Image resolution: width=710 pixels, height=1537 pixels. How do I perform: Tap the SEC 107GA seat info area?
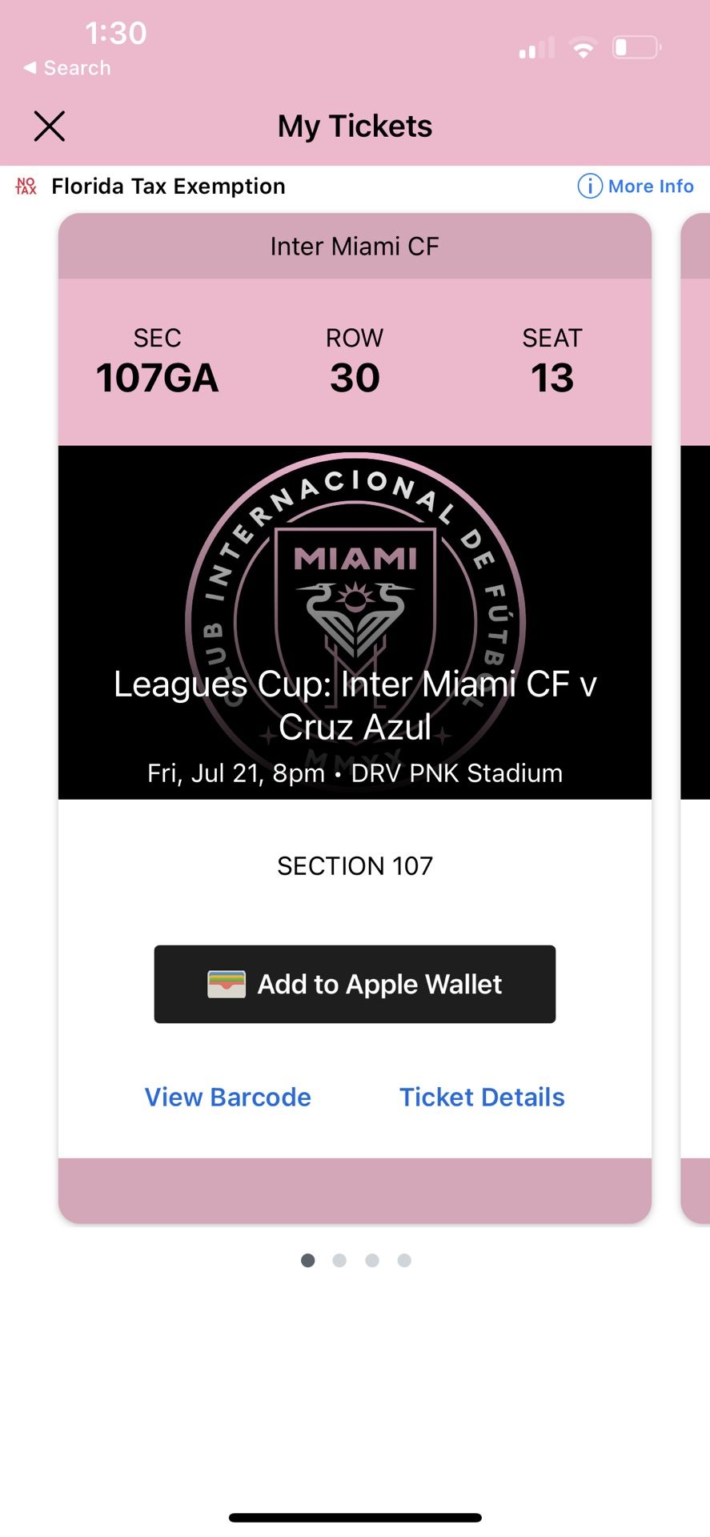click(x=157, y=360)
